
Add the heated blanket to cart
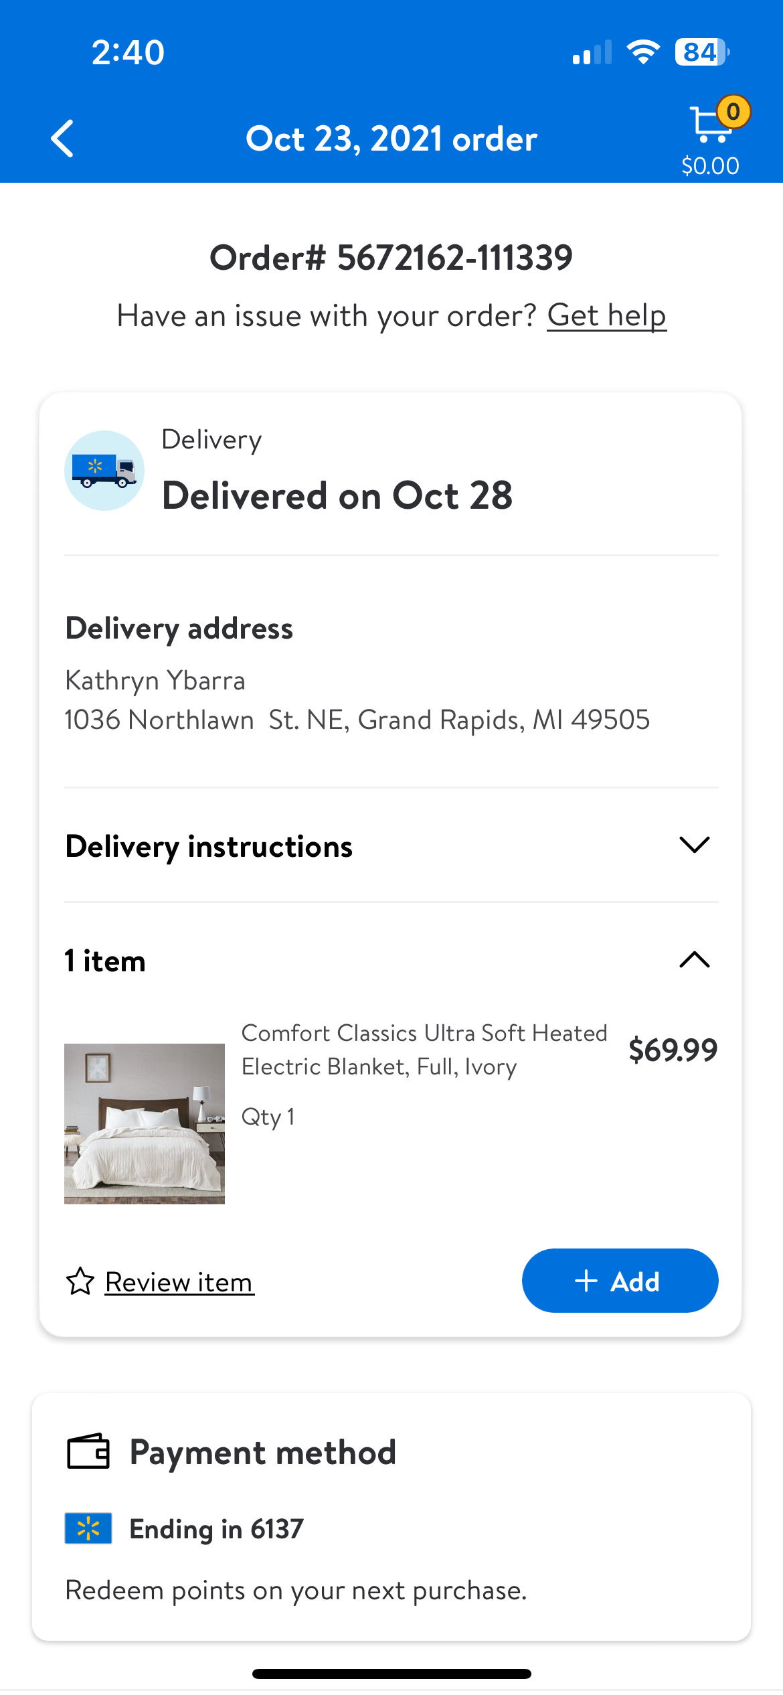point(620,1281)
